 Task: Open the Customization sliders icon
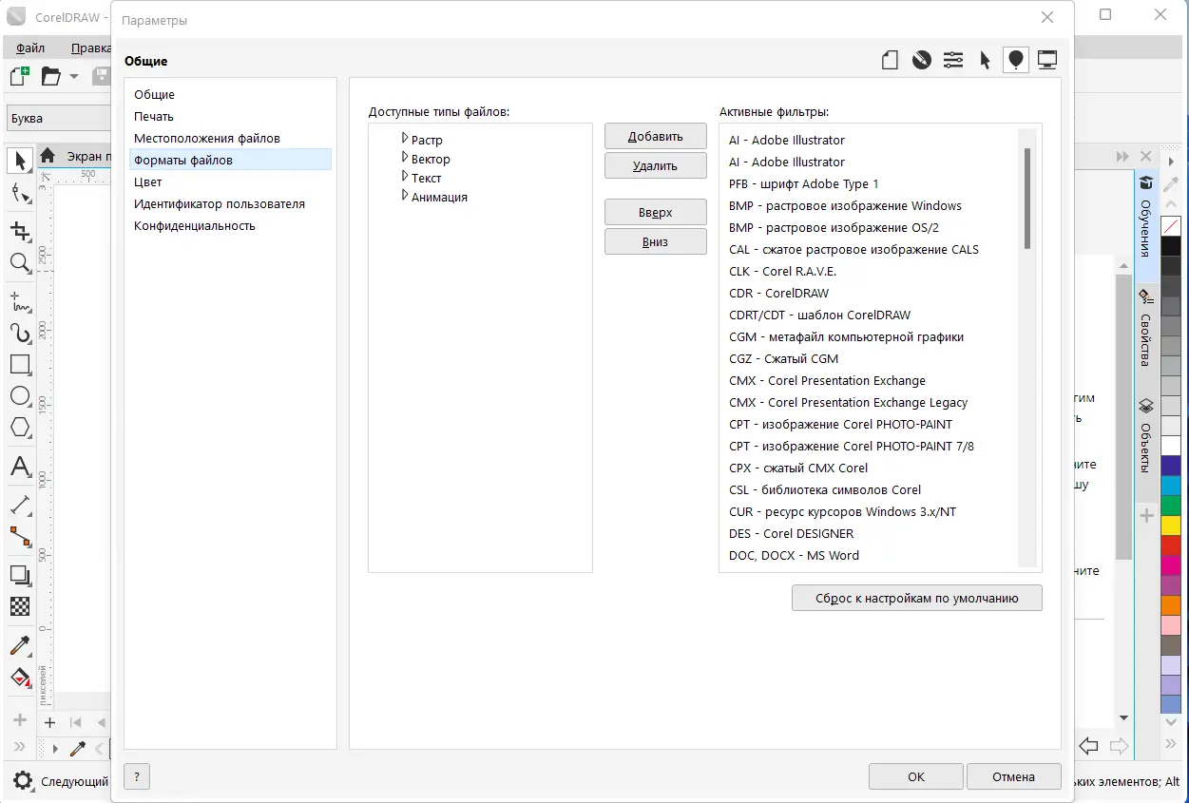[x=953, y=61]
